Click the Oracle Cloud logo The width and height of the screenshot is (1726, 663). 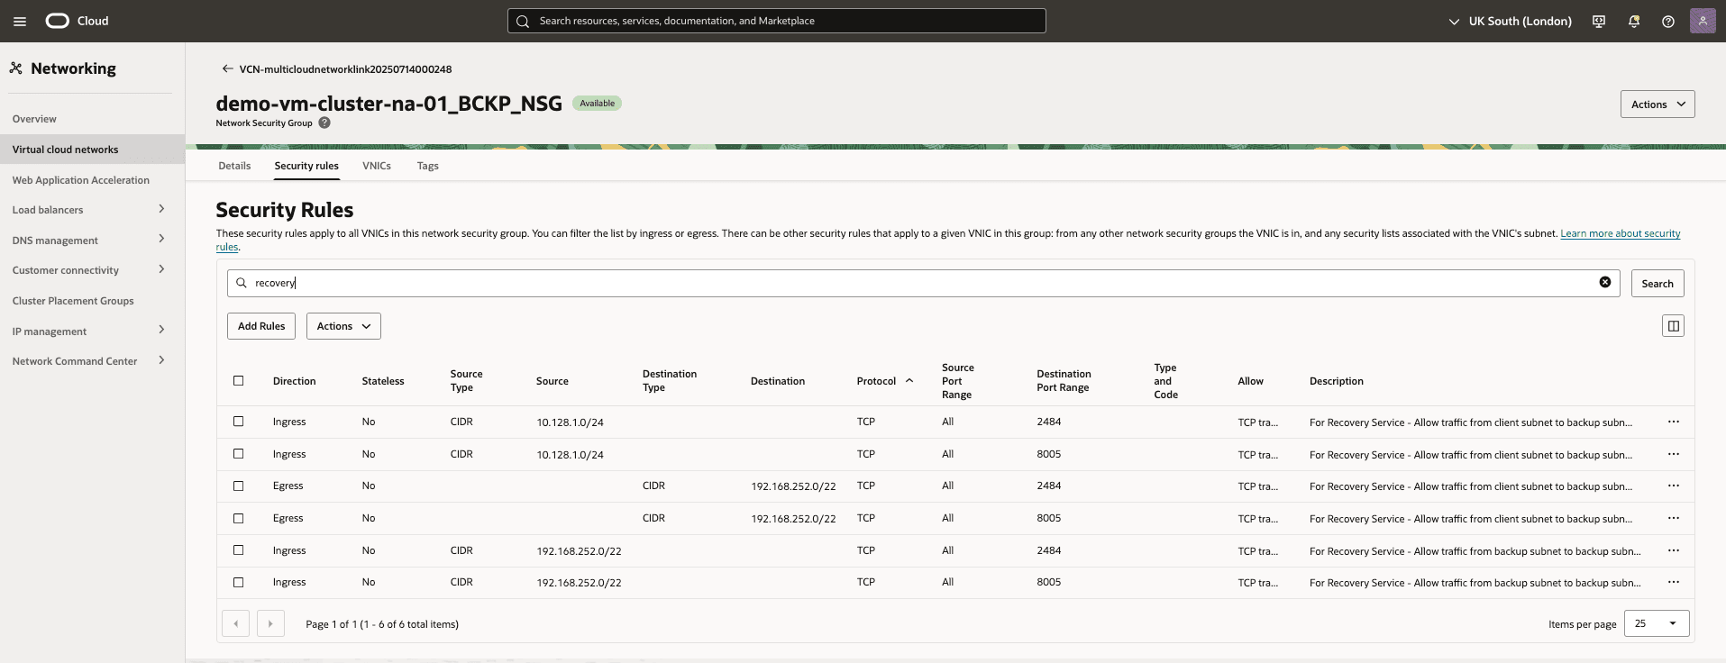[78, 21]
